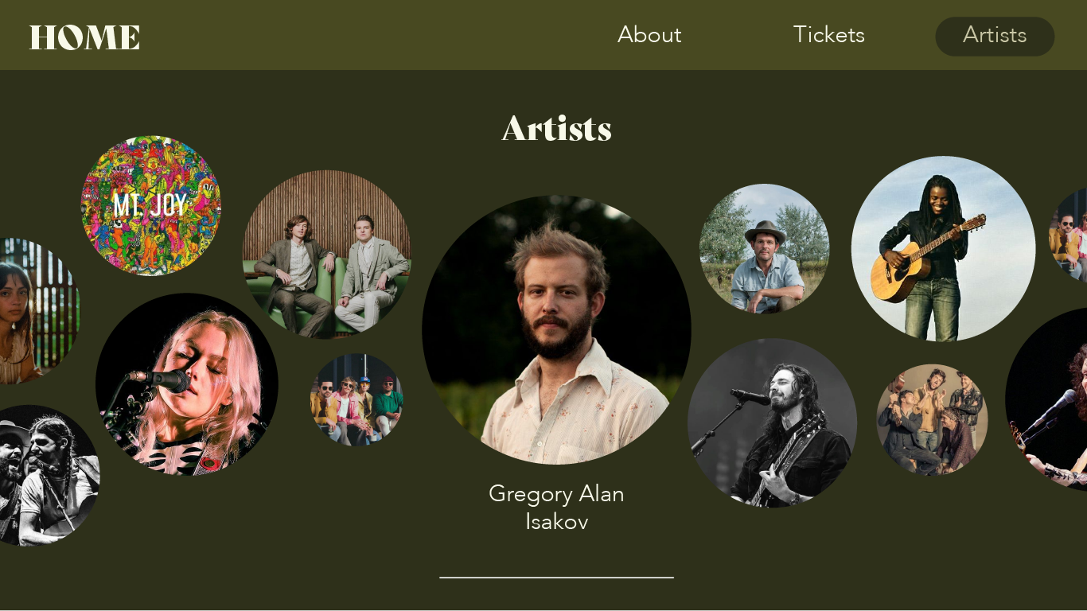Click the laughing group band photo

coord(932,419)
